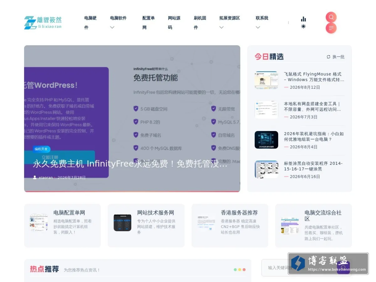Click the 香港服务器推荐 card thumbnail
The image size is (376, 282).
(x=206, y=222)
